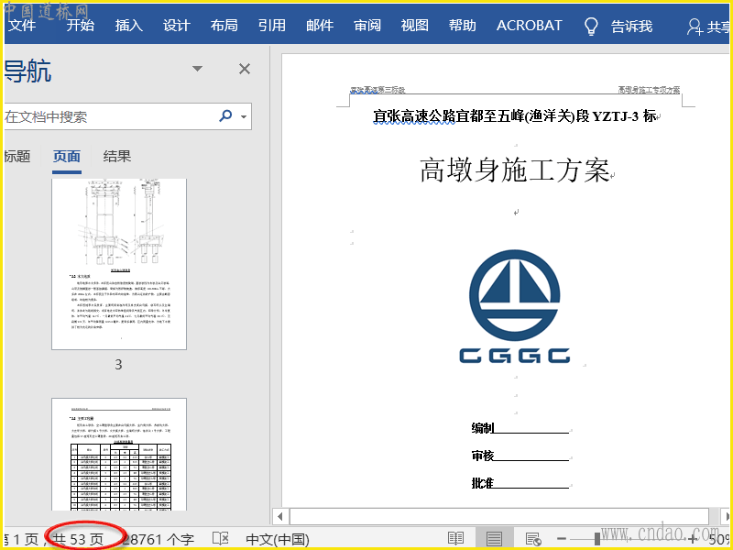
Task: Click the zoom out minus button
Action: (x=562, y=539)
